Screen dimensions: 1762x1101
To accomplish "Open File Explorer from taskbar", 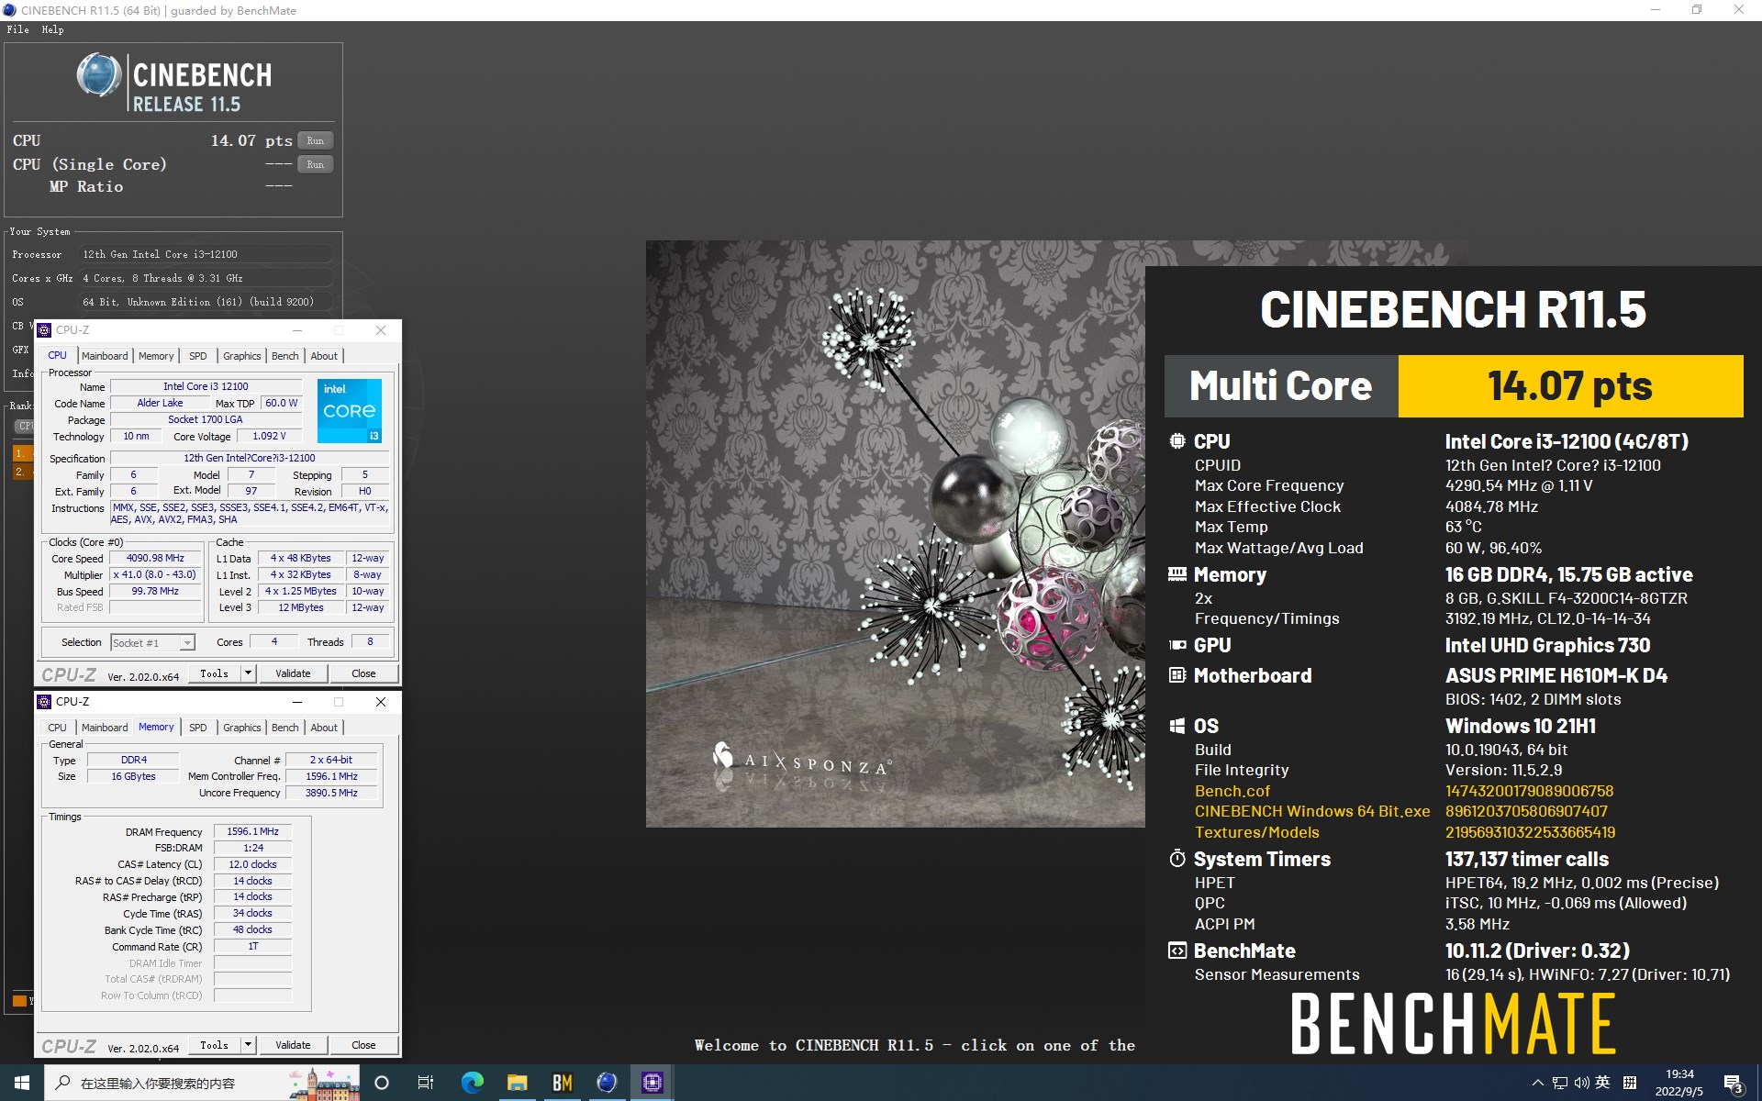I will click(x=517, y=1083).
